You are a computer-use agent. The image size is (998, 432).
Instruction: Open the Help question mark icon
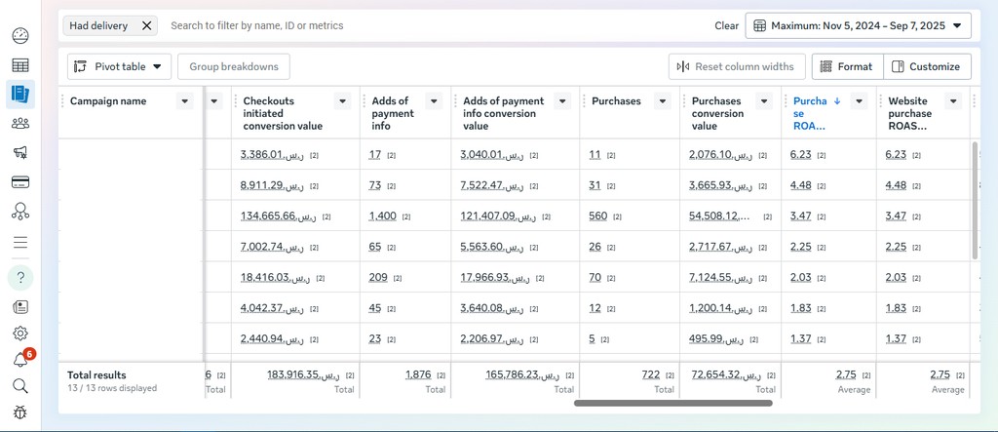click(19, 278)
